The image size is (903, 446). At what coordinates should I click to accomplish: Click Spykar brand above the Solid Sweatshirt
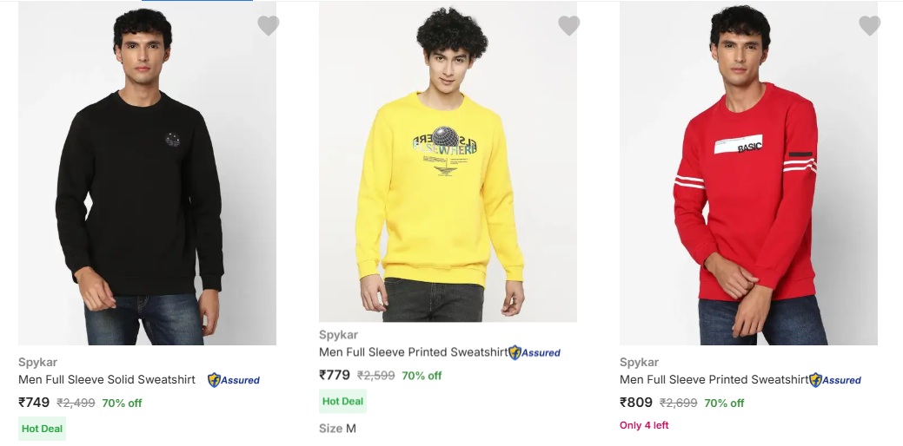37,362
